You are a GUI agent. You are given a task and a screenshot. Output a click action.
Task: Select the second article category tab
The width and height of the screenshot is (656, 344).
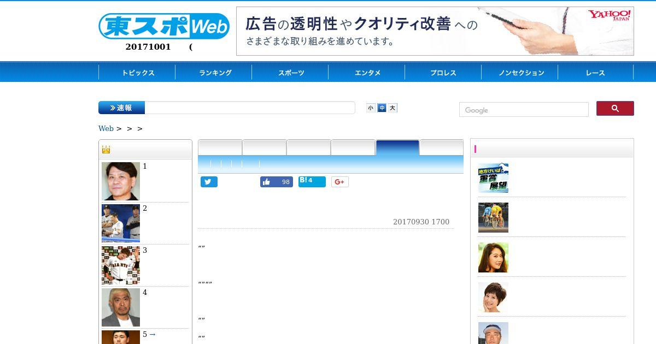point(265,148)
